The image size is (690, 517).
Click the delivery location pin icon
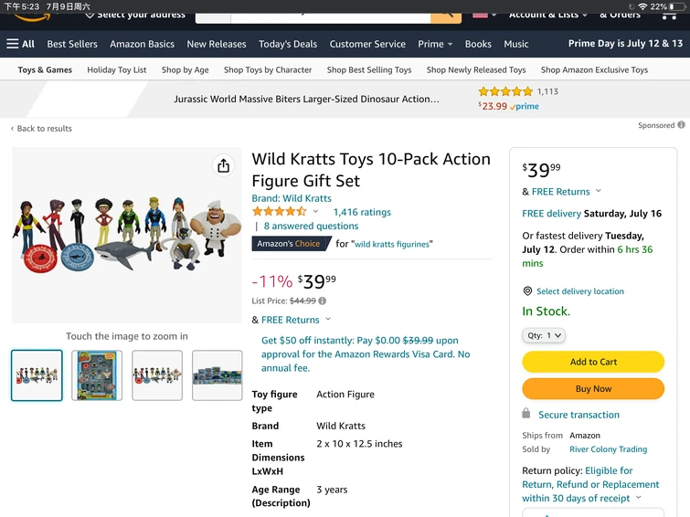[527, 291]
